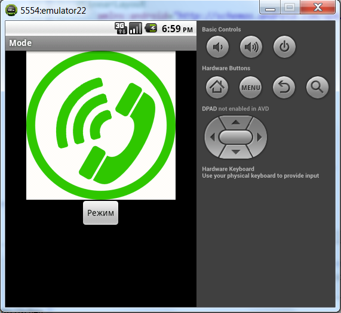Click the power button in Basic Controls
341x313 pixels.
(x=284, y=47)
